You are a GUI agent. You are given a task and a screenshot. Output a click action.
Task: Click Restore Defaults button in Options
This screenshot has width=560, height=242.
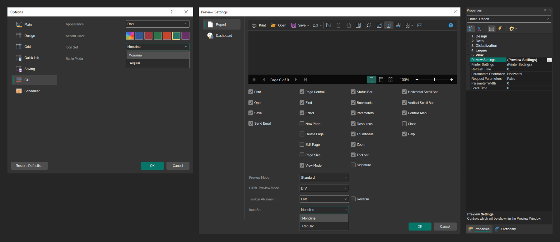30,166
